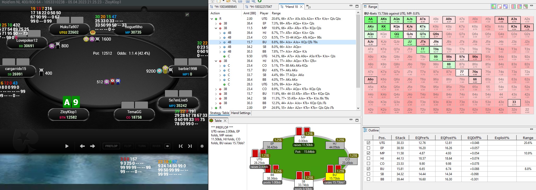This screenshot has height=190, width=536.
Task: Expand the C 23.4 CO node
Action: (x=220, y=66)
